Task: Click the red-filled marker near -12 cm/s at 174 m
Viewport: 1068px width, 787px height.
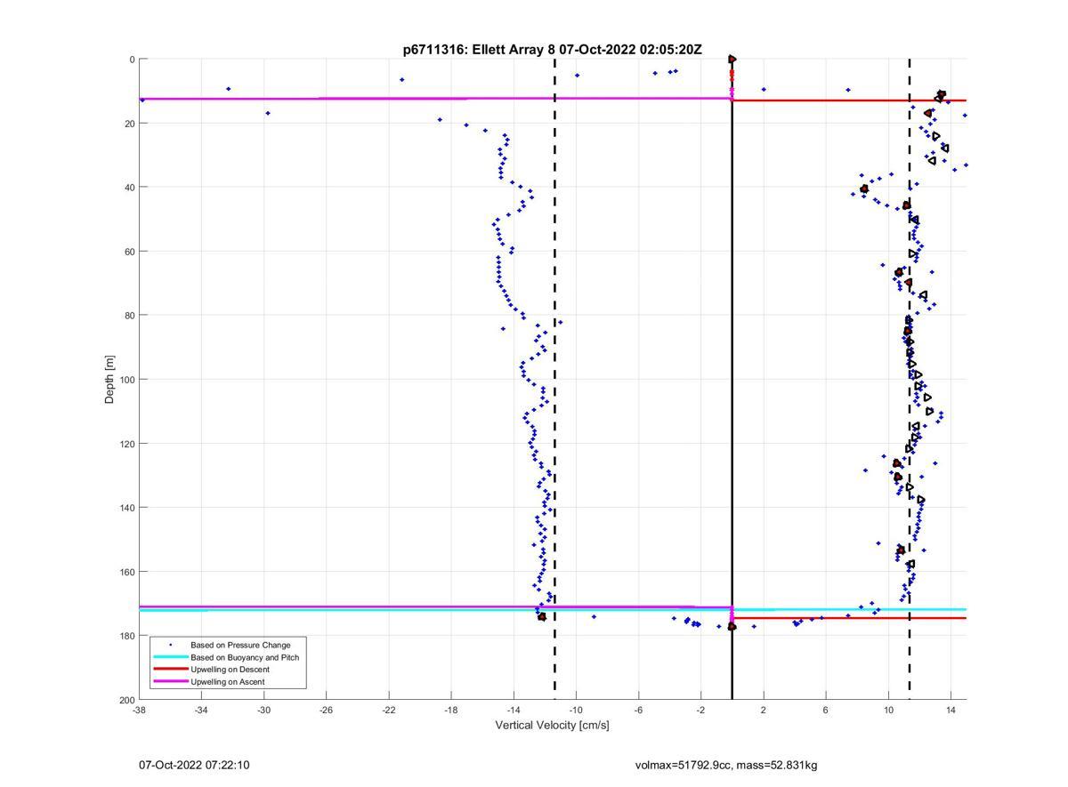Action: (542, 616)
